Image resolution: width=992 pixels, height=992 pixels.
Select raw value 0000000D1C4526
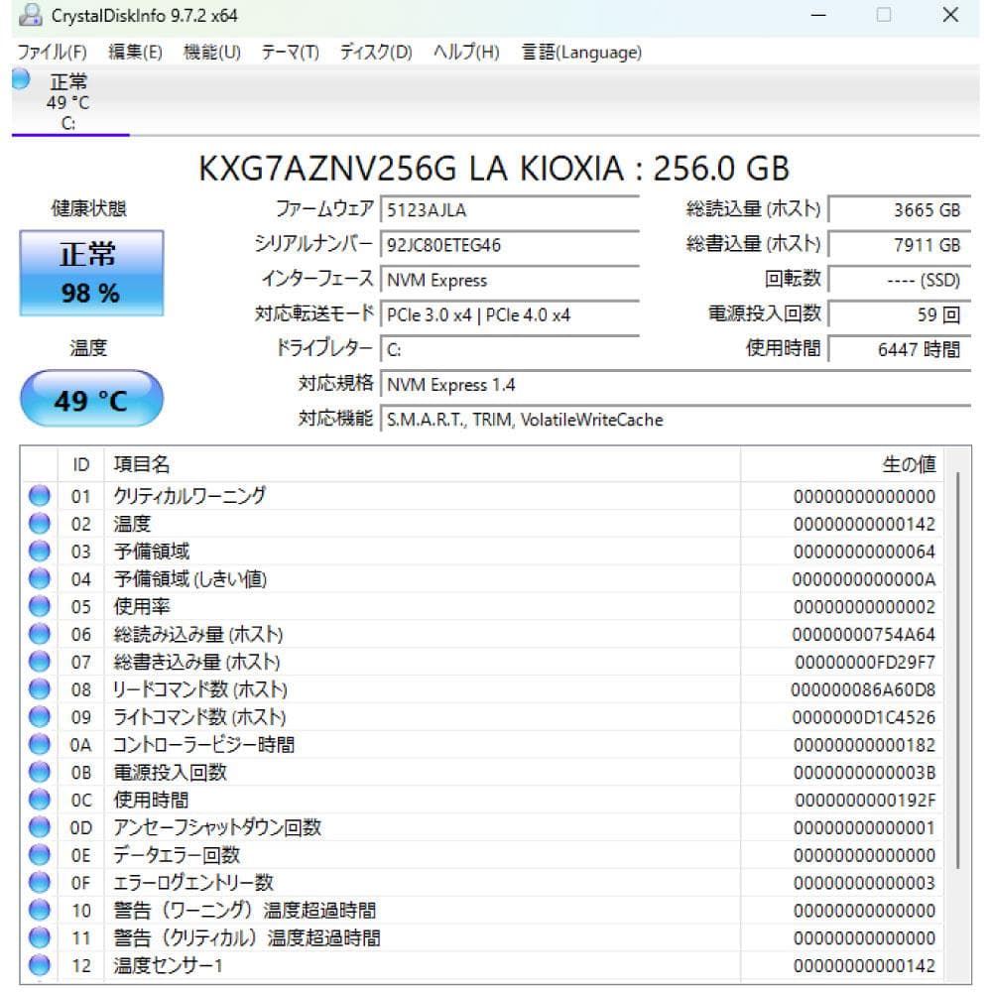[x=863, y=717]
